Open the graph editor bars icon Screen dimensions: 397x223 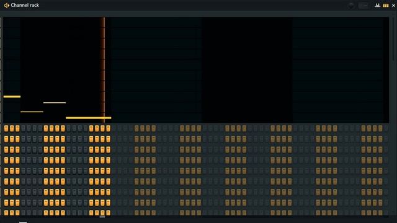377,6
